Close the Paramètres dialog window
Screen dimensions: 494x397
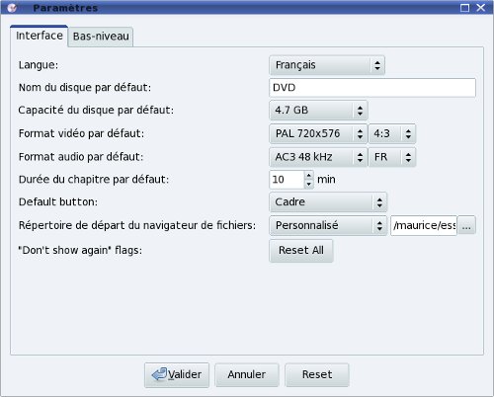point(481,8)
